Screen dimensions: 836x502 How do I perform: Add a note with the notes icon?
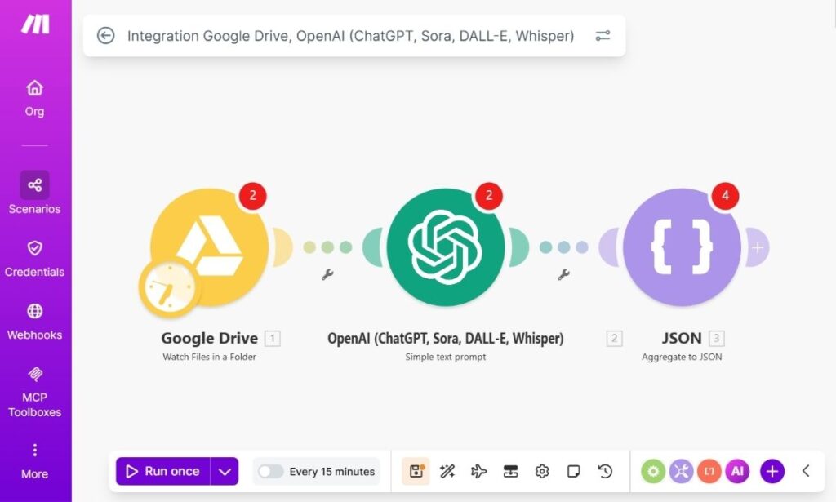[x=574, y=471]
